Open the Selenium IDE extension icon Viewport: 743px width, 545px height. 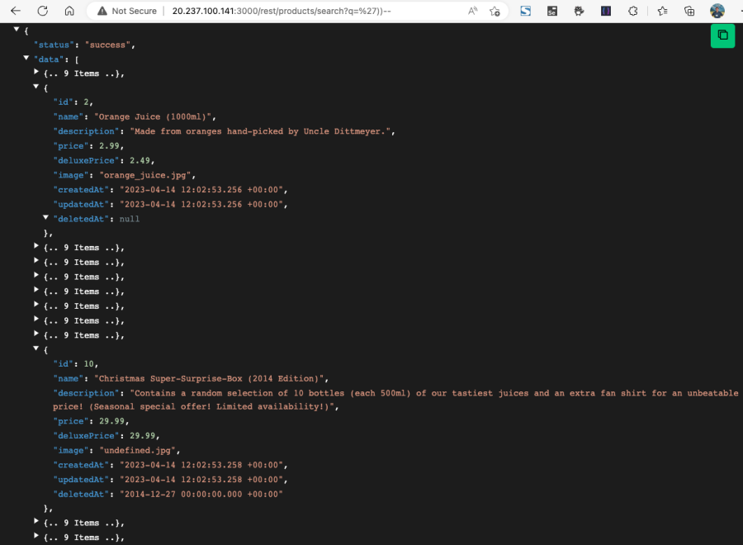pos(551,11)
